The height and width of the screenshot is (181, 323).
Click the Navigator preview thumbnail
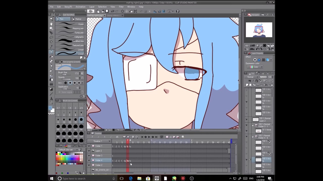[259, 30]
